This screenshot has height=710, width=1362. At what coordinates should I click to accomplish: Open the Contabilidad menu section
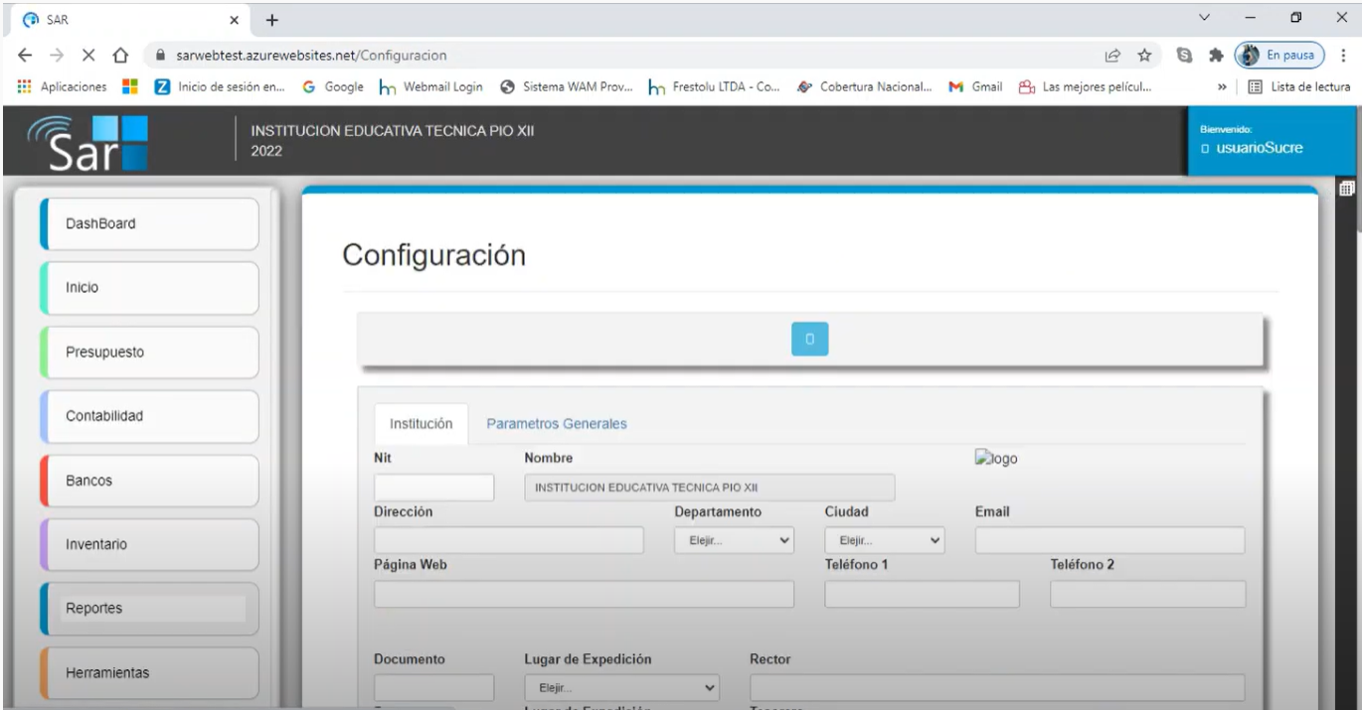[149, 416]
